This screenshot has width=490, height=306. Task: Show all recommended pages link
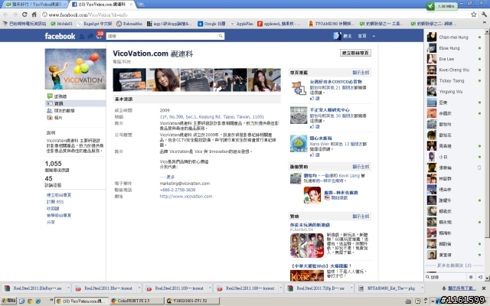361,73
